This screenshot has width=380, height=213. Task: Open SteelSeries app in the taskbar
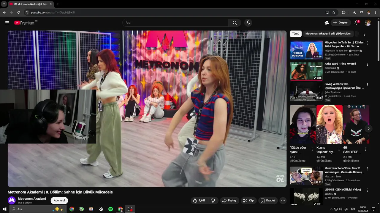pyautogui.click(x=101, y=209)
